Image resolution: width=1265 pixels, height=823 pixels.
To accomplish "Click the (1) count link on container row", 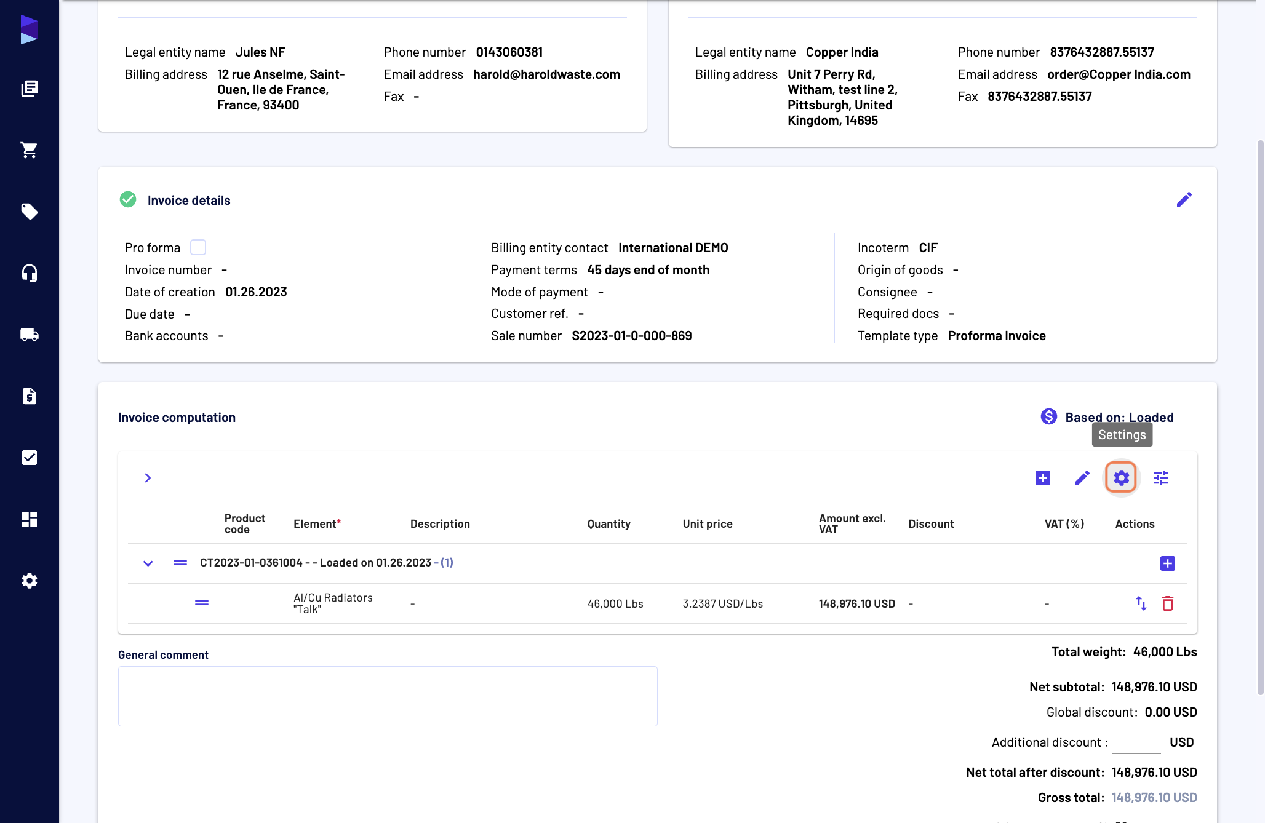I will (x=447, y=562).
